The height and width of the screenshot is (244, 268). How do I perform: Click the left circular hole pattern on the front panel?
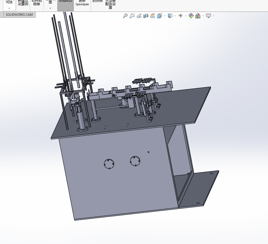[109, 164]
